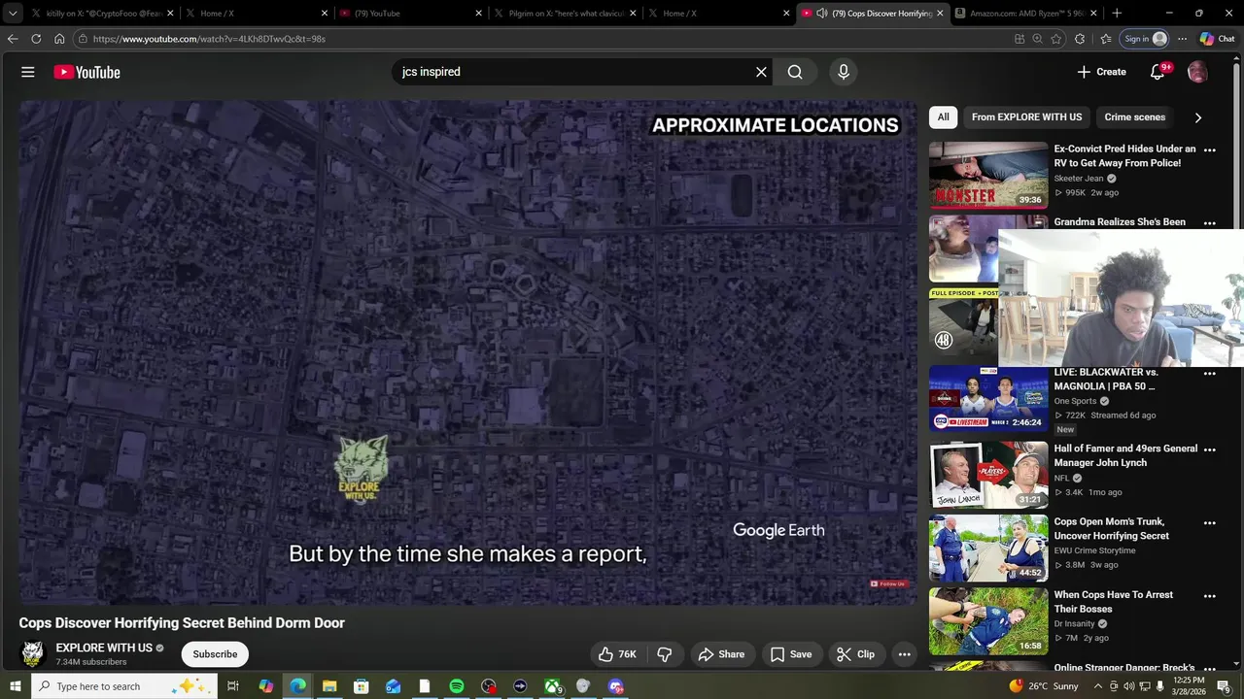Reload the current page

click(36, 39)
